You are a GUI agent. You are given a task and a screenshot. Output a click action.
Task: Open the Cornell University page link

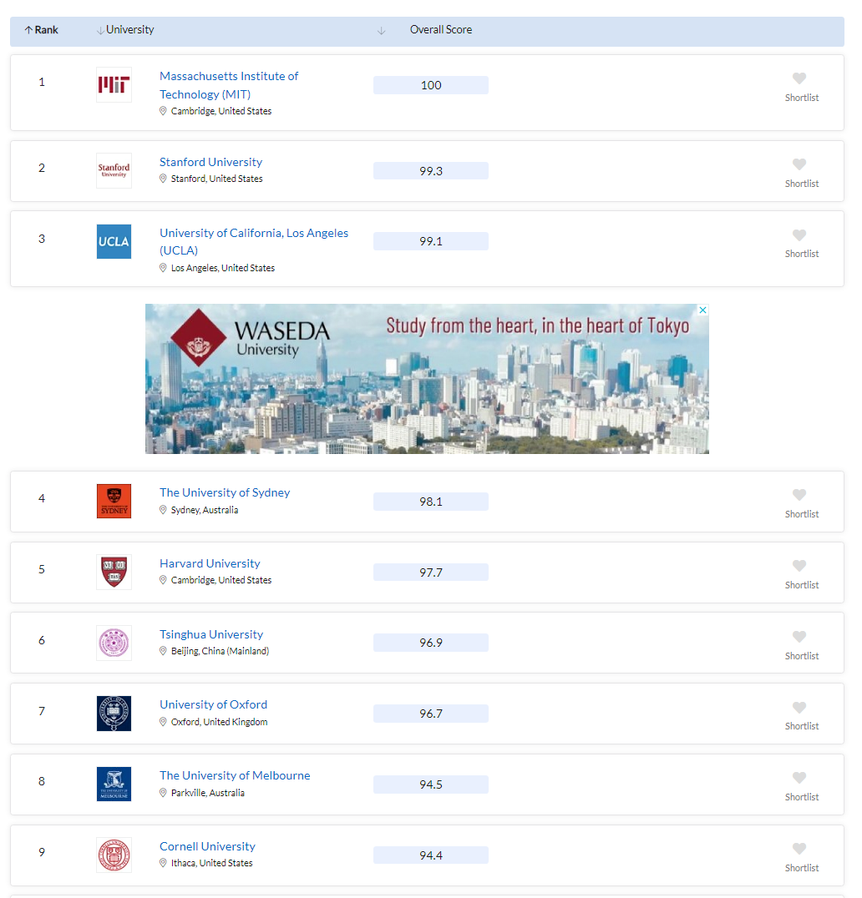[207, 846]
